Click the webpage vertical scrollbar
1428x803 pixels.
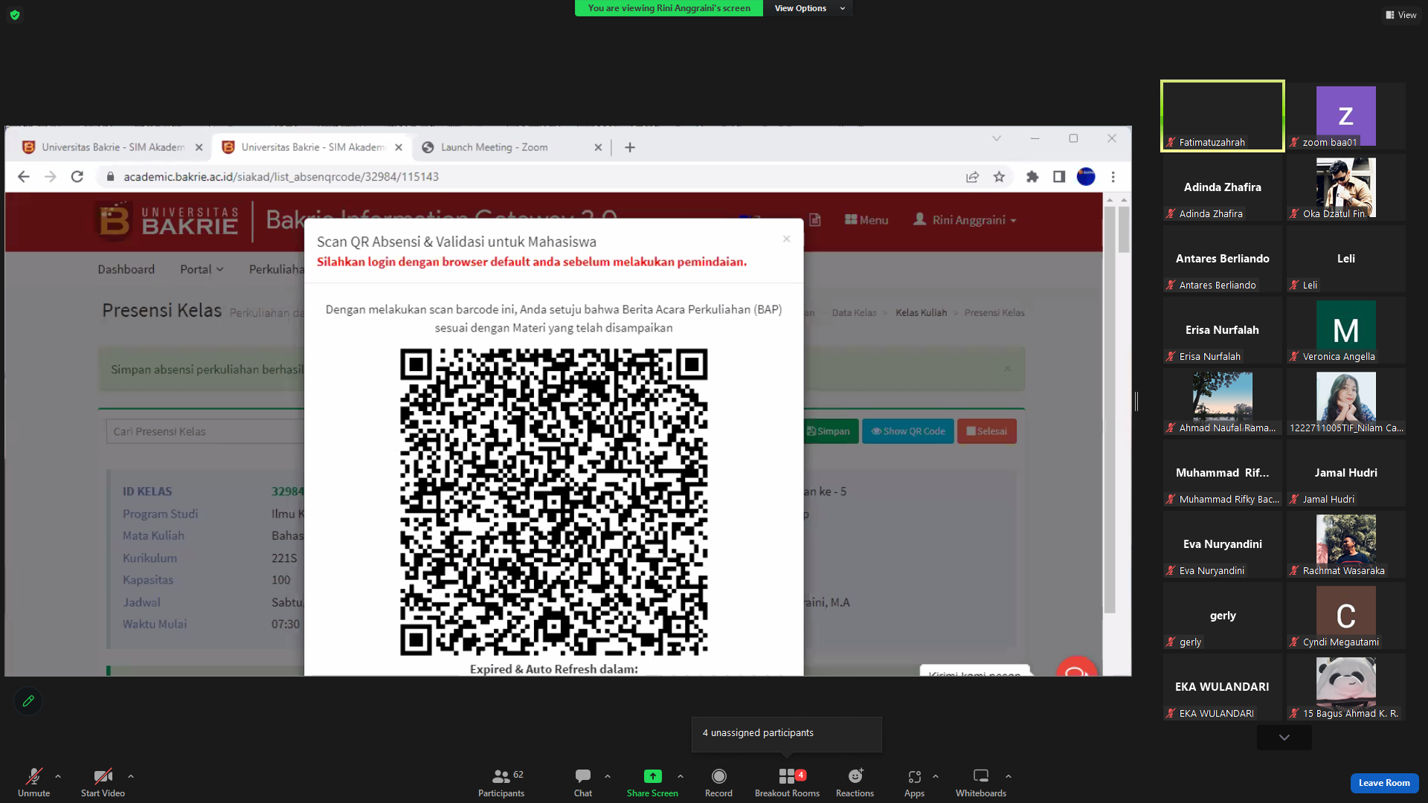tap(1110, 409)
